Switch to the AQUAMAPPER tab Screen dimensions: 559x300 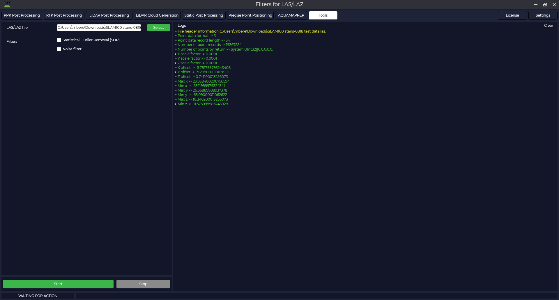pos(291,15)
